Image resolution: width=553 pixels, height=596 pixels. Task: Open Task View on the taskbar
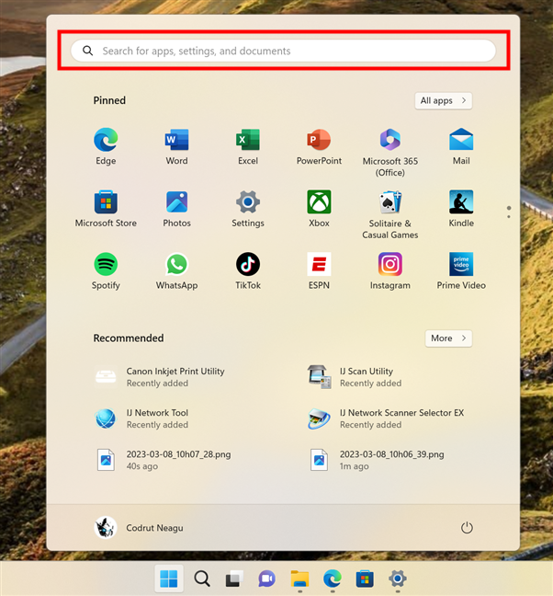tap(234, 579)
